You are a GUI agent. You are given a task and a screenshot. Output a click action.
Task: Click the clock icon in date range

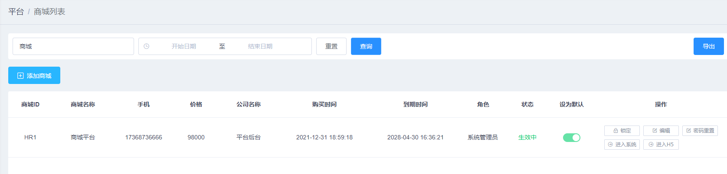pos(147,46)
